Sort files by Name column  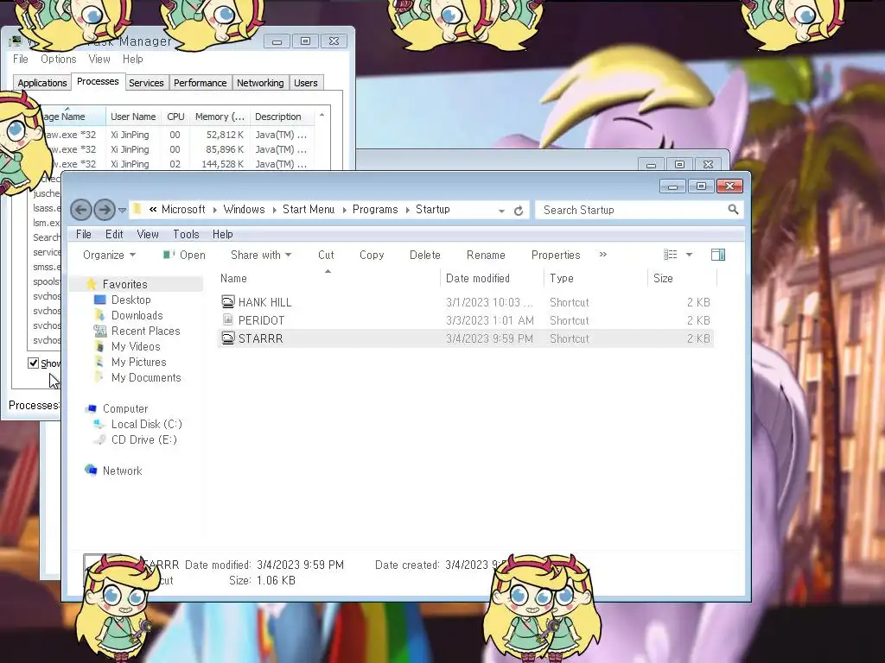(x=328, y=279)
